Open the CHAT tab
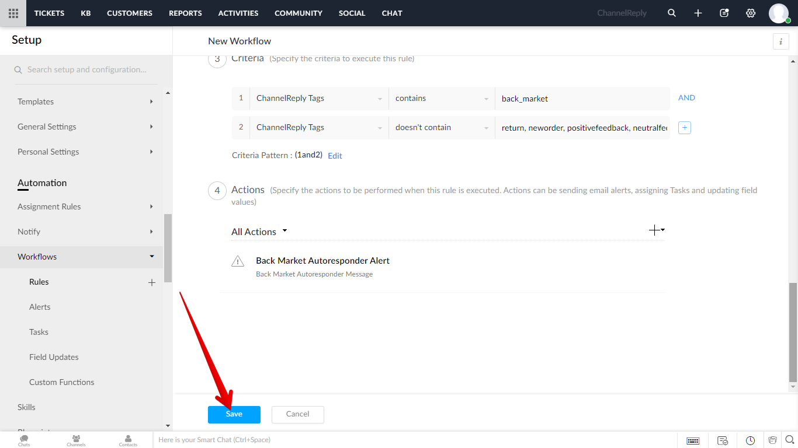The image size is (798, 448). (x=392, y=13)
